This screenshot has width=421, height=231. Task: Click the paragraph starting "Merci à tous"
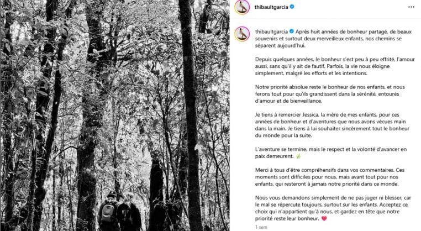[x=330, y=177]
